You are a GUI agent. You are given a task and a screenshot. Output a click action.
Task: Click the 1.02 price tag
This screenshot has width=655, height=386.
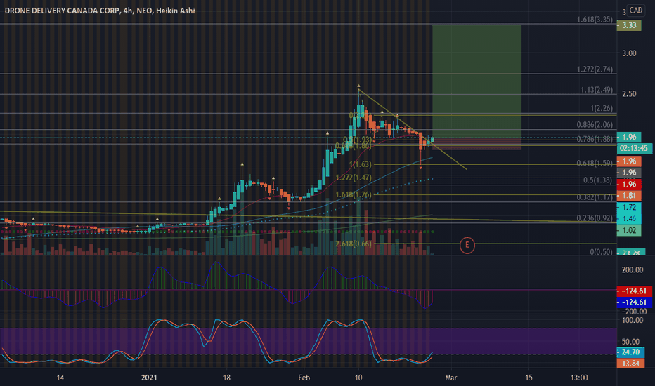pyautogui.click(x=629, y=230)
